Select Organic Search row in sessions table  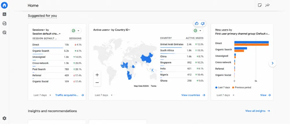tap(57, 51)
